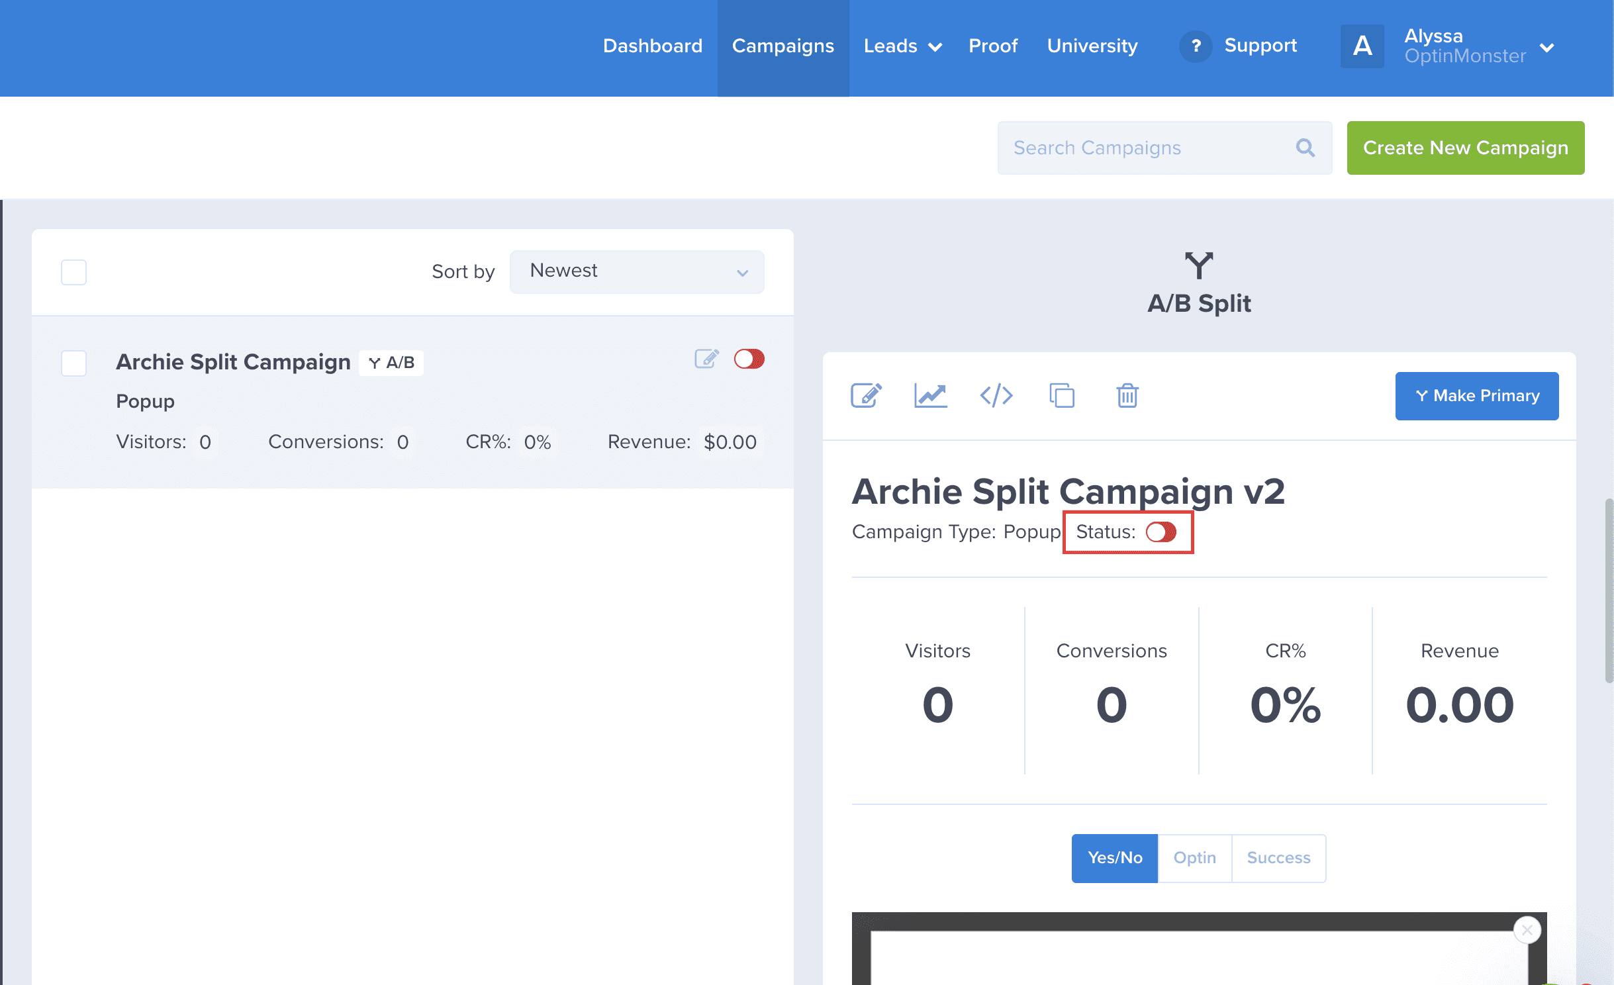
Task: Toggle Archie Split Campaign status in list
Action: 749,359
